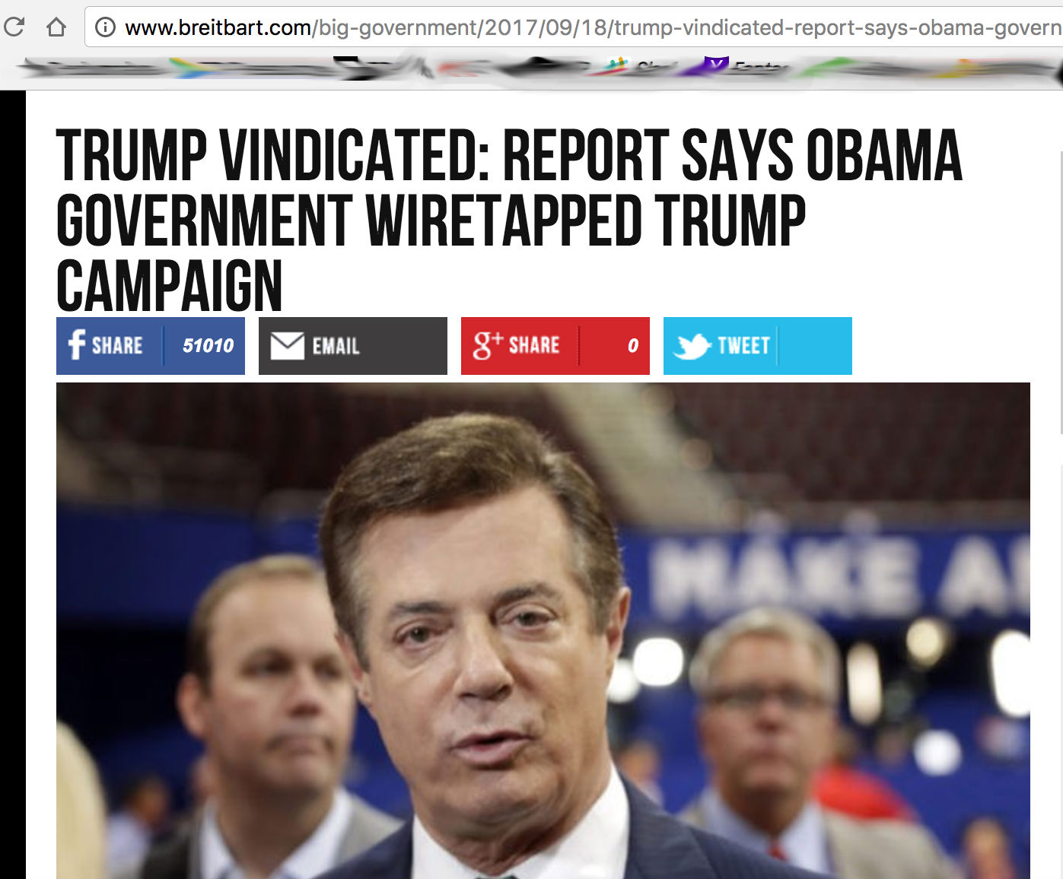Screen dimensions: 1063x879
Task: Click the red Google+ SHARE label
Action: pyautogui.click(x=534, y=345)
